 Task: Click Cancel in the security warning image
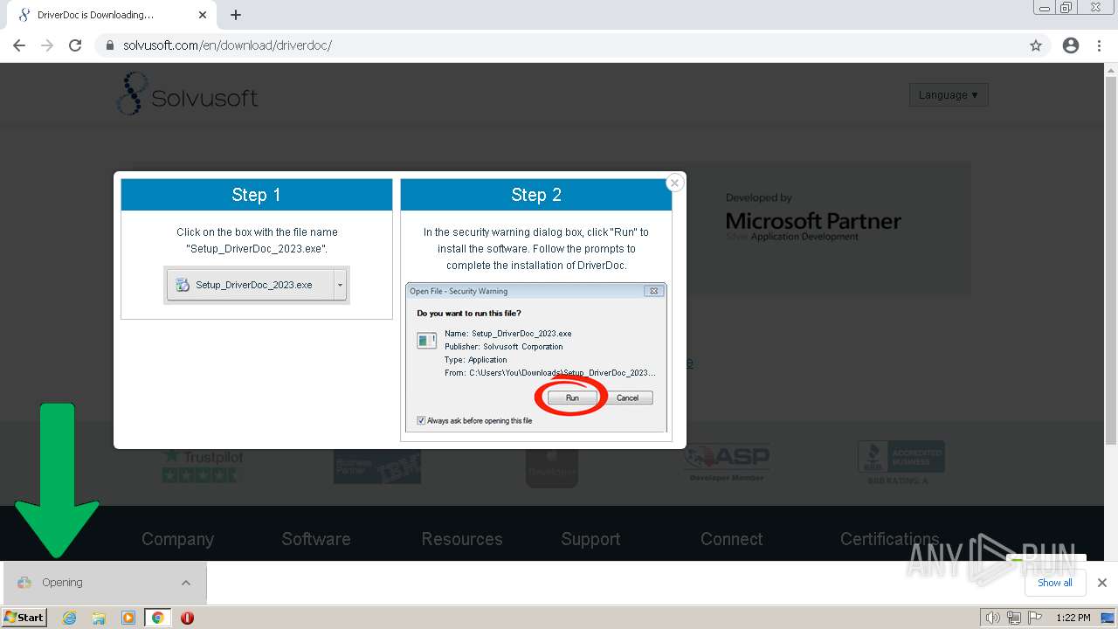click(x=628, y=397)
